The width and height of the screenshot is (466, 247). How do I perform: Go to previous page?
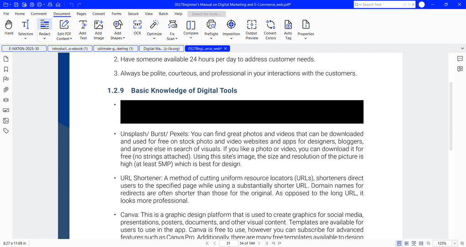215,243
